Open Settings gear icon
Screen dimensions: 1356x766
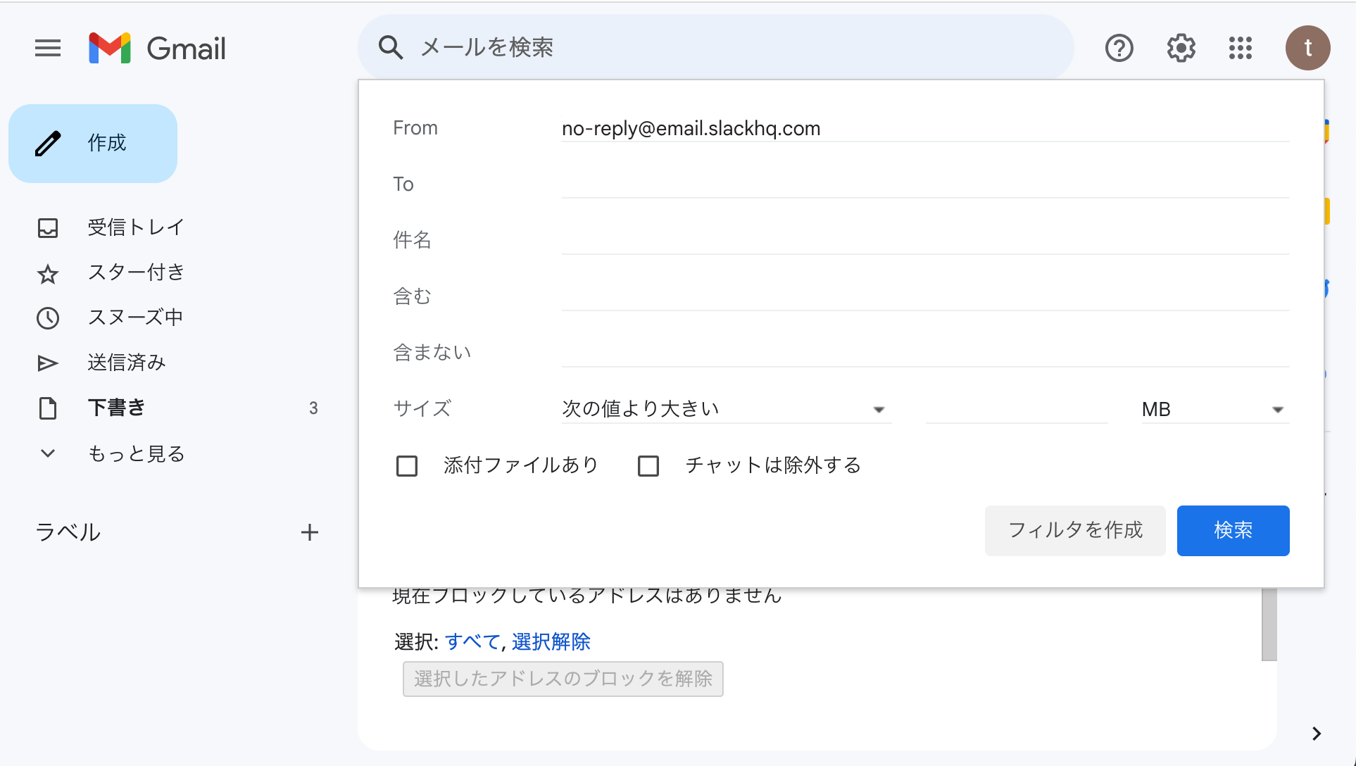1181,48
